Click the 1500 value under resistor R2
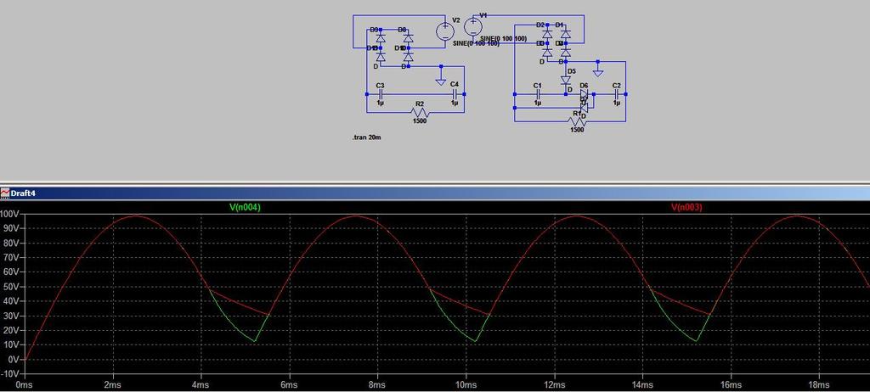The image size is (870, 392). coord(420,120)
